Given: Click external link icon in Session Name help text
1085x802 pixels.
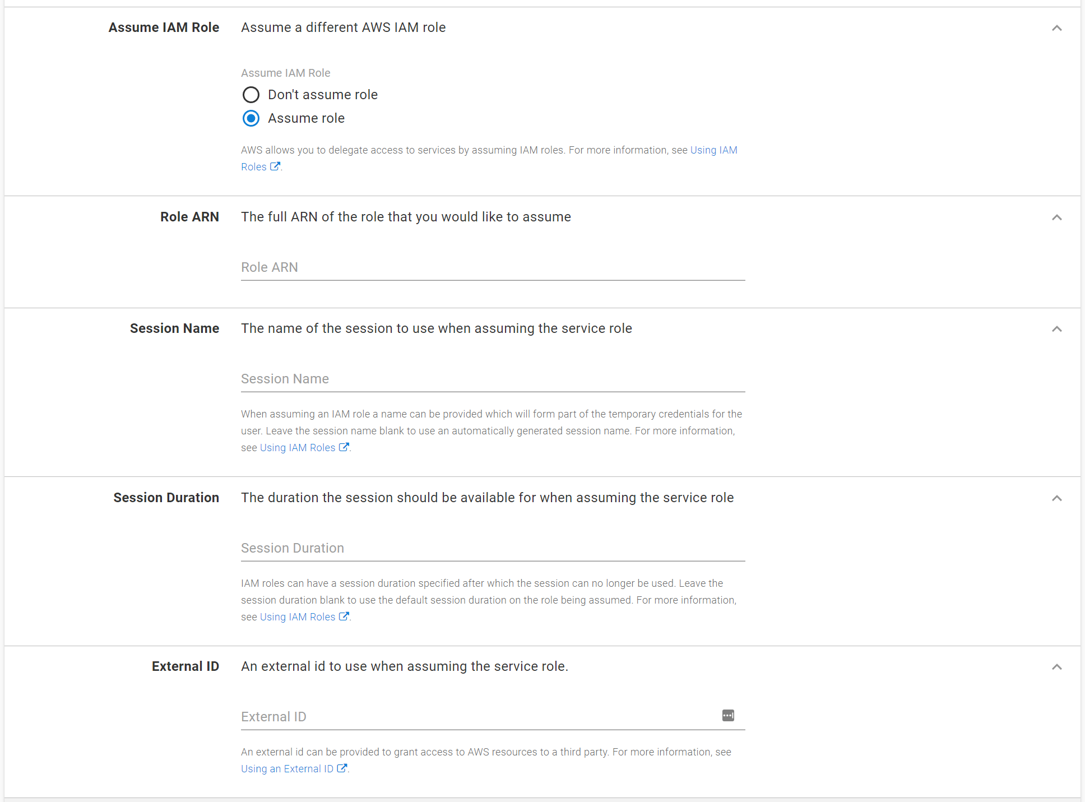Looking at the screenshot, I should 344,447.
